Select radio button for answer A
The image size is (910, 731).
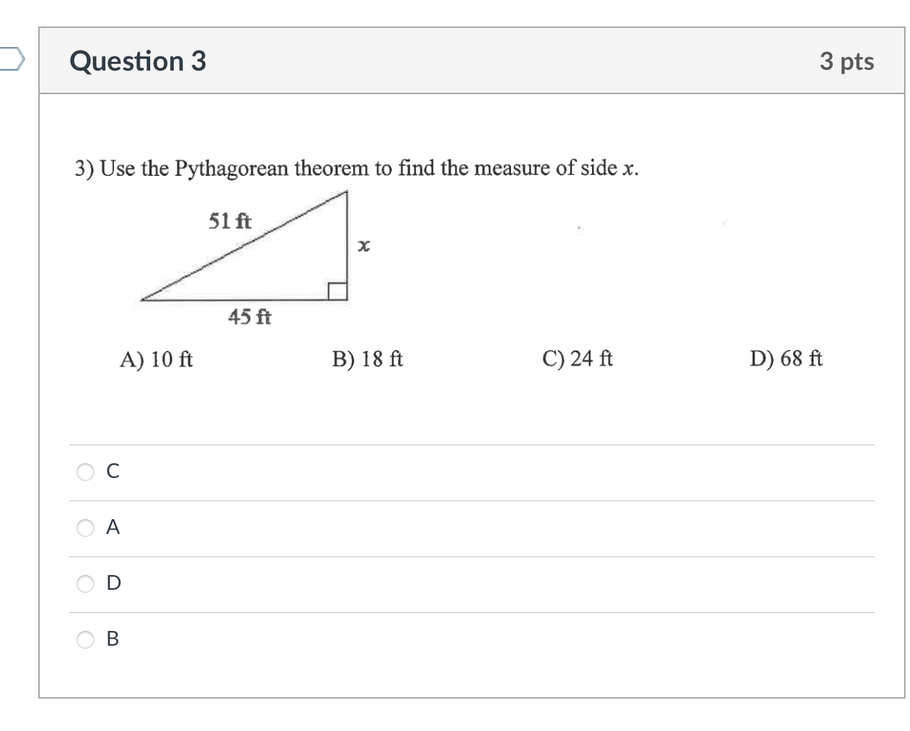[x=85, y=527]
